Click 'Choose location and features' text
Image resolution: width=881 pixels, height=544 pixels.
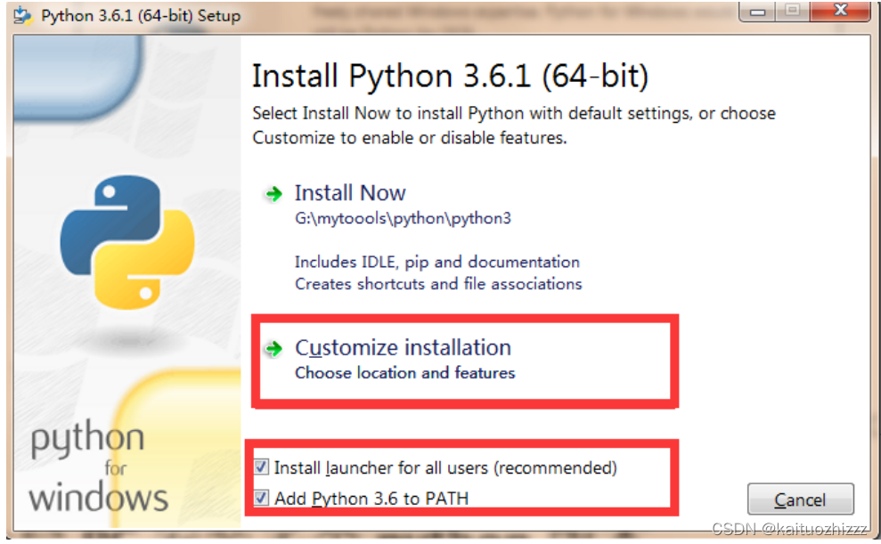(x=404, y=373)
